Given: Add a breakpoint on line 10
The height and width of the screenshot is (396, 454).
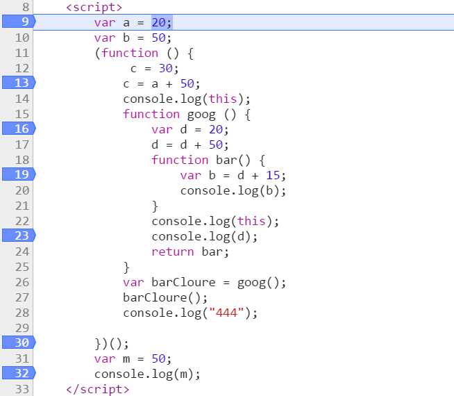Looking at the screenshot, I should point(22,38).
